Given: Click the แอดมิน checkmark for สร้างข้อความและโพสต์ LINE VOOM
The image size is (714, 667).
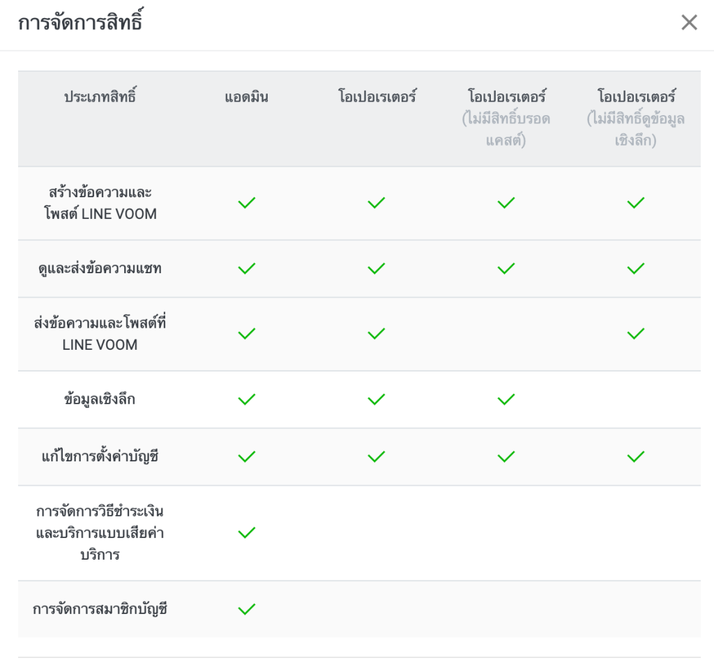Looking at the screenshot, I should click(x=246, y=202).
